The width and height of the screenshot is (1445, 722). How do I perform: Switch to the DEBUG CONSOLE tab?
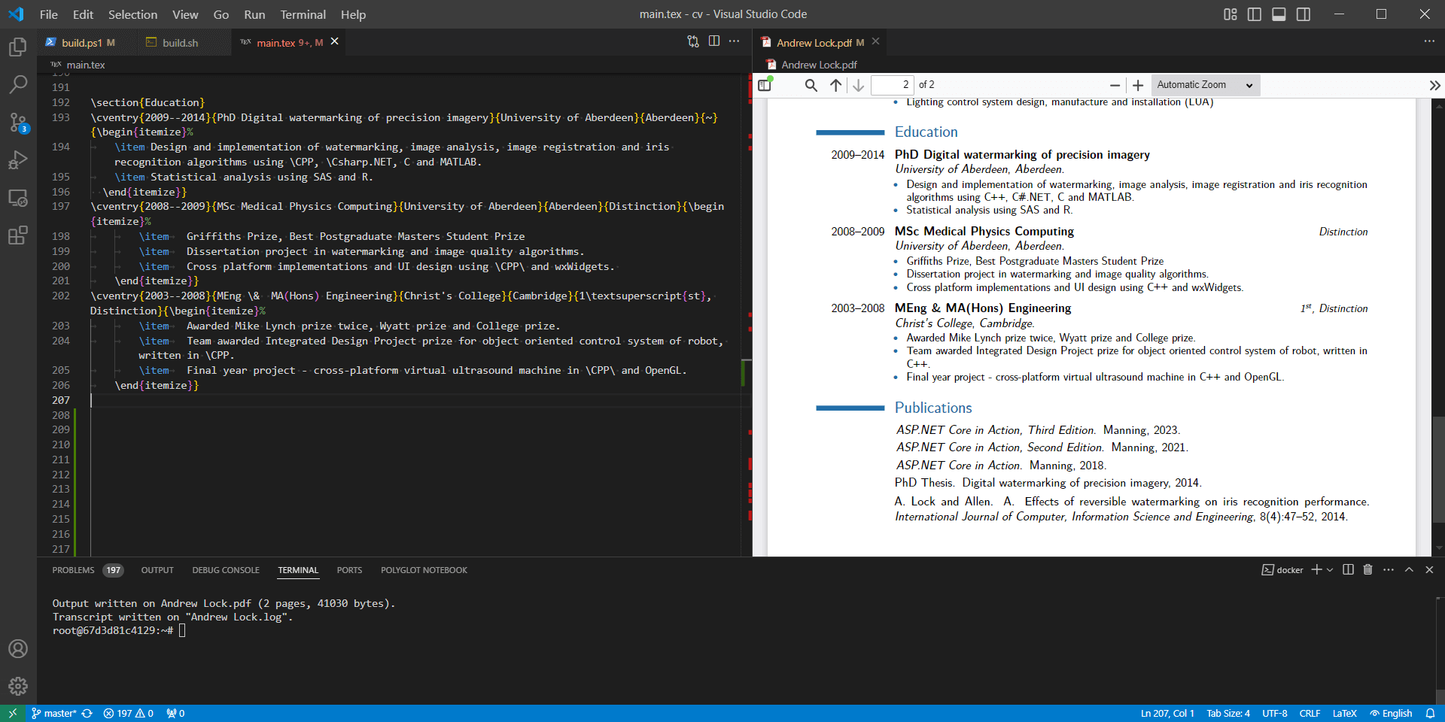pos(226,570)
